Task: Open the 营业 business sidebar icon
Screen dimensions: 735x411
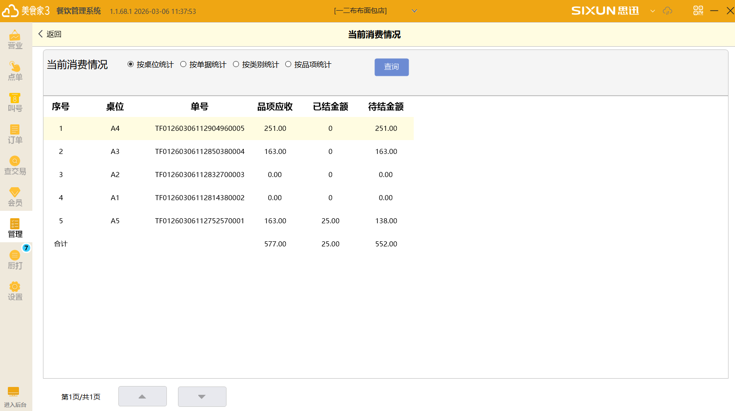Action: tap(15, 39)
